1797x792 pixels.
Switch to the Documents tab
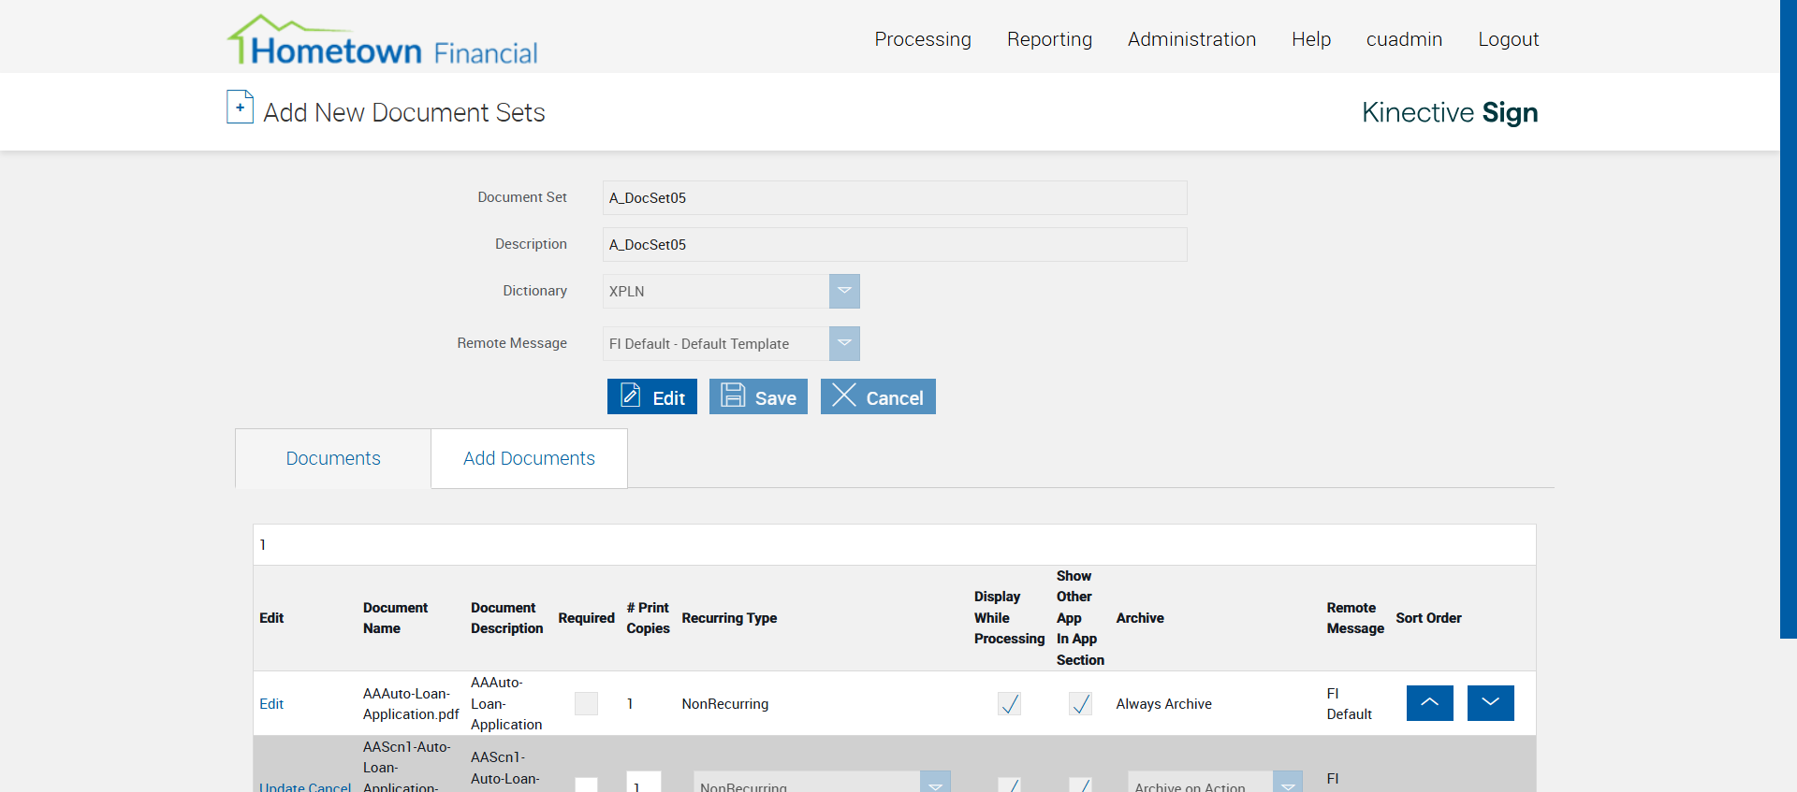333,458
